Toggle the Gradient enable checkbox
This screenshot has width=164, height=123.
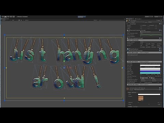[141, 67]
